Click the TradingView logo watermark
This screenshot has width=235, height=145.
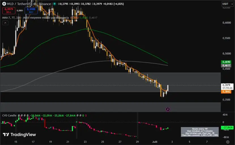(19, 135)
